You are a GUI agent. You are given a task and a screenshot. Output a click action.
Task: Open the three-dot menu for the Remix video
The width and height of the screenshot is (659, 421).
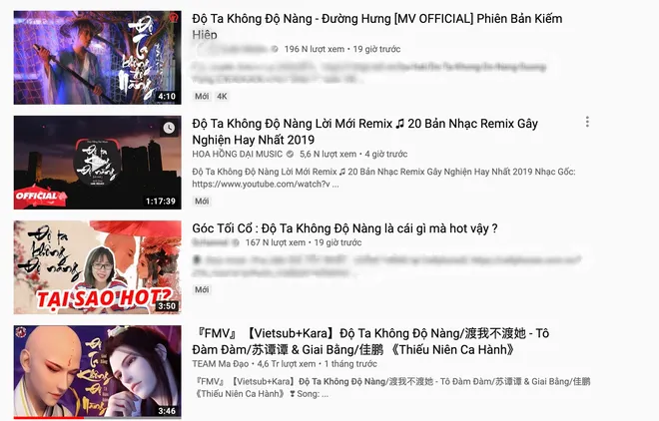(587, 122)
